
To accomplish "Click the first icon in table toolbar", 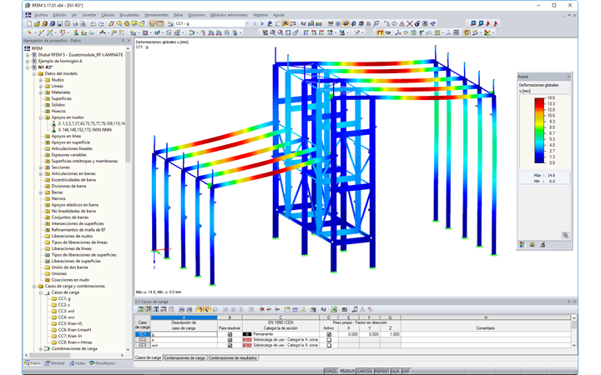I will click(141, 309).
